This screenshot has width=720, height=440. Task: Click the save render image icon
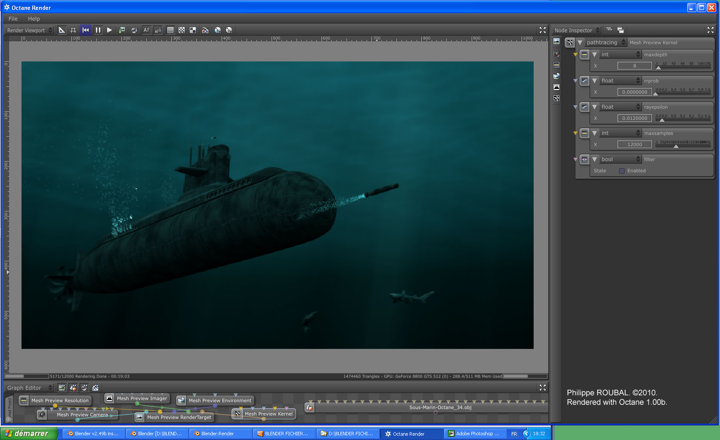[x=122, y=30]
